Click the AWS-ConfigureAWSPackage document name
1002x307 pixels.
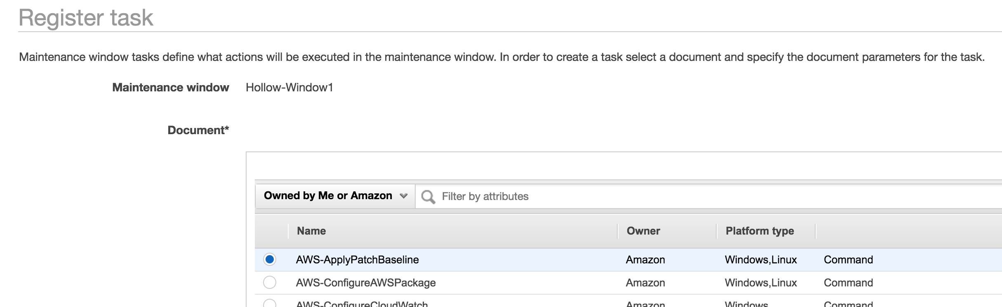[366, 283]
